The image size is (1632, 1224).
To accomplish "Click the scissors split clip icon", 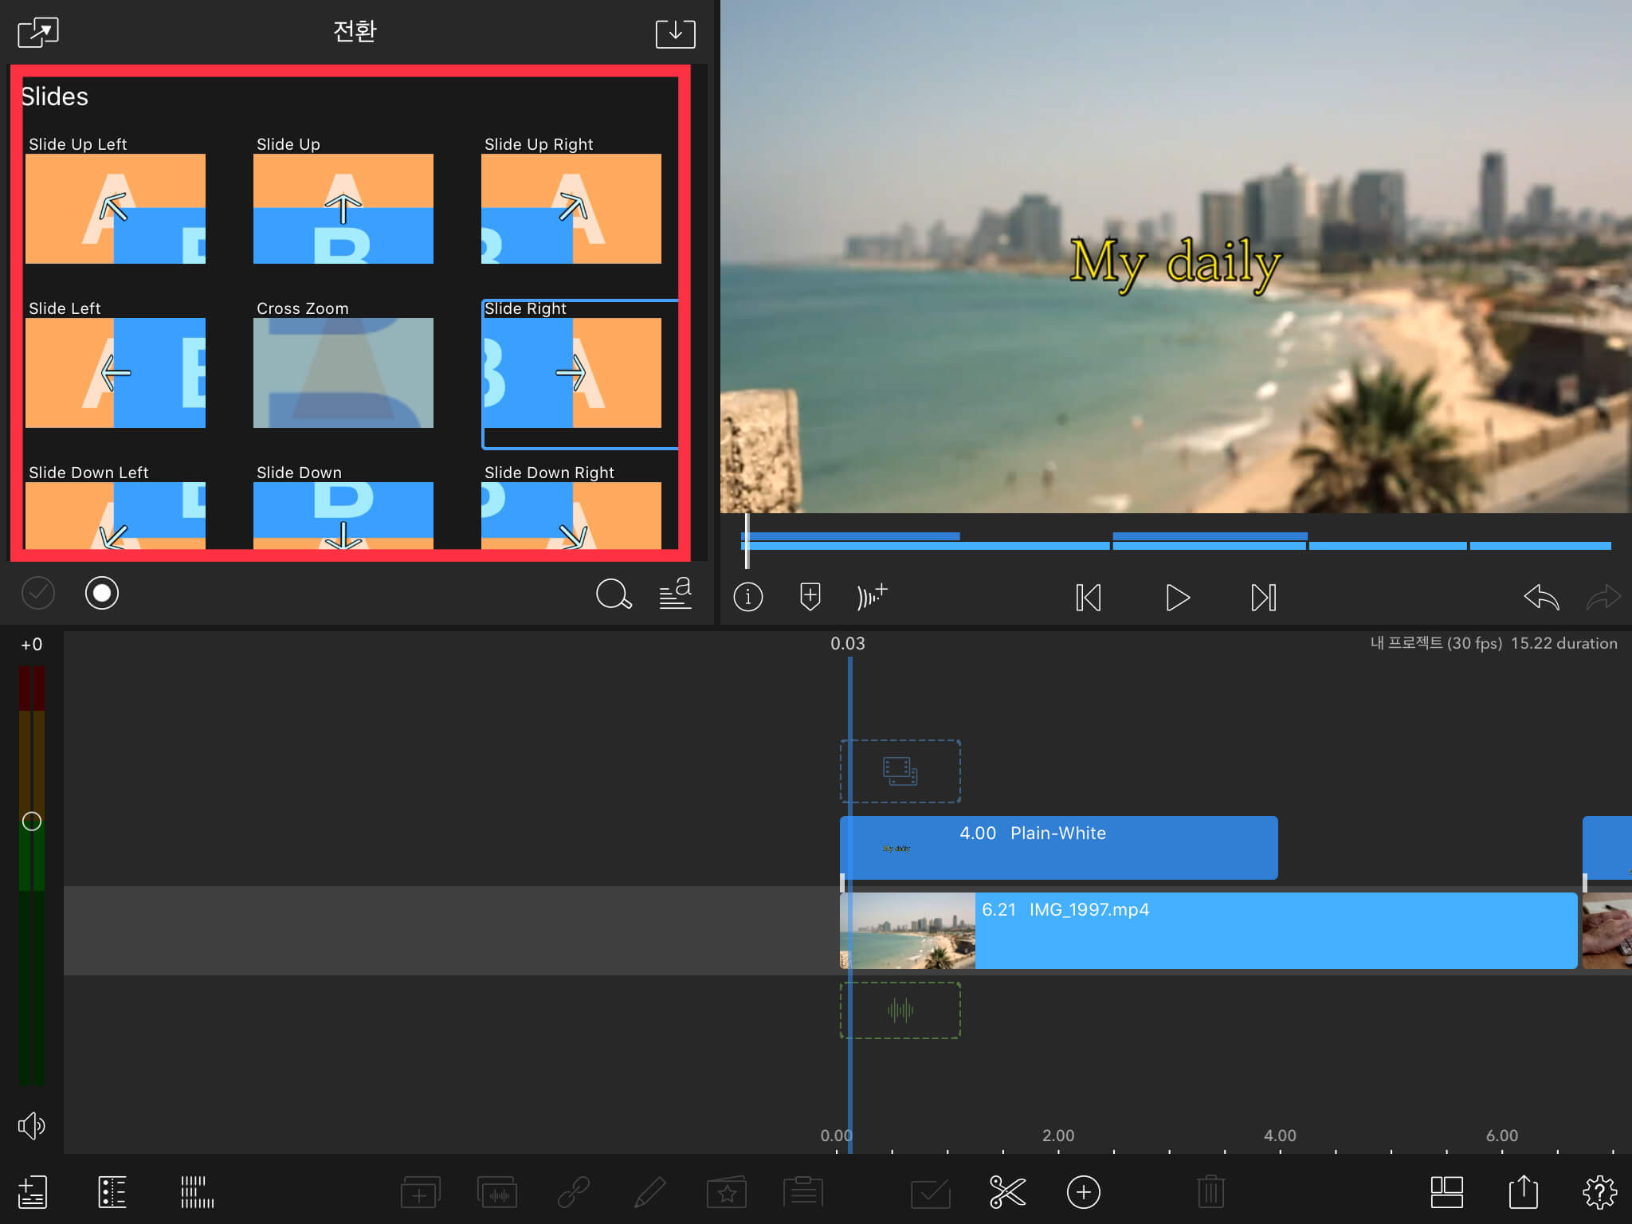I will (x=1007, y=1192).
